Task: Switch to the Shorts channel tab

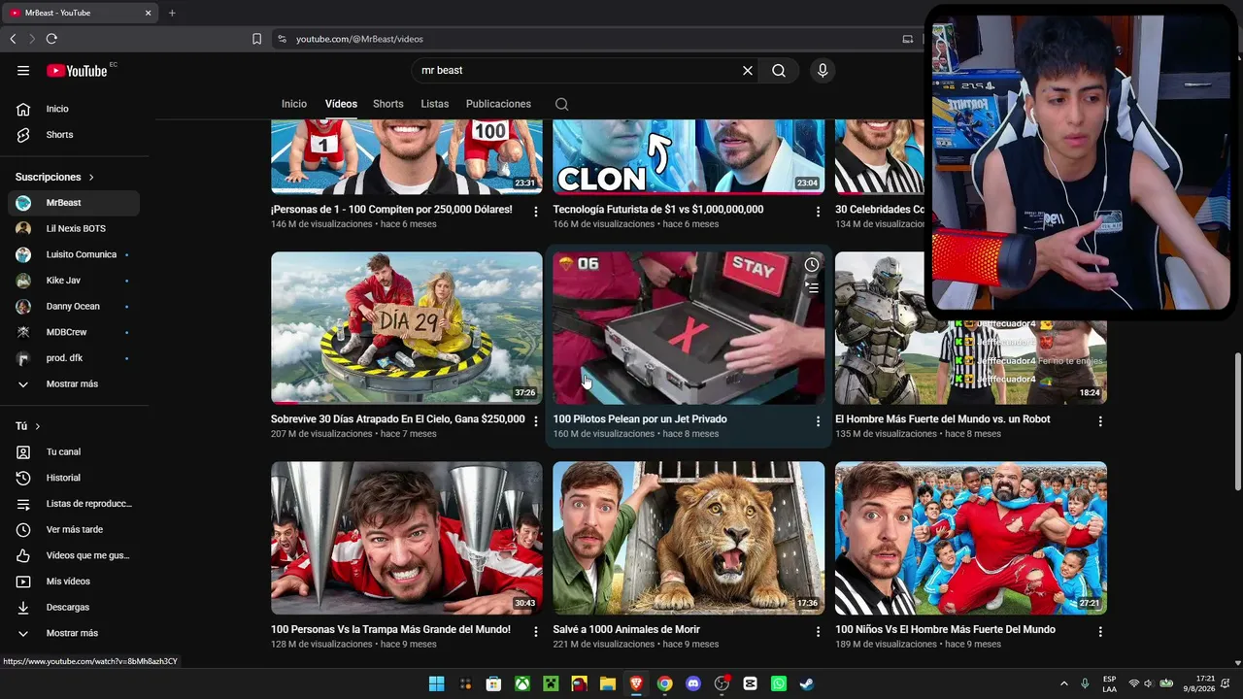Action: 388,104
